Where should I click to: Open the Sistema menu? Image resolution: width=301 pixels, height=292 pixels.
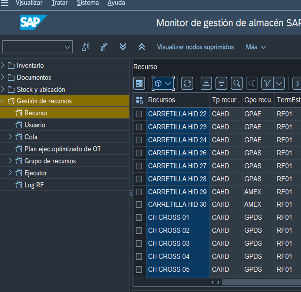[88, 3]
